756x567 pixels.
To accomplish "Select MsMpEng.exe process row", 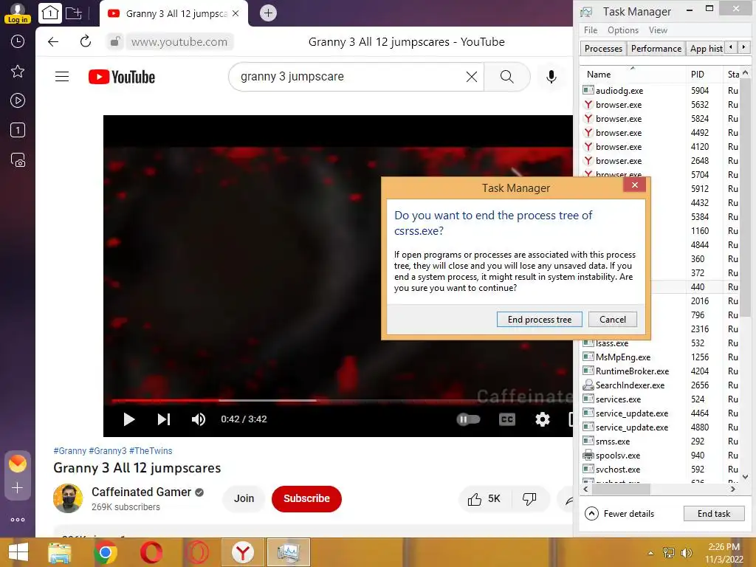I will 659,357.
